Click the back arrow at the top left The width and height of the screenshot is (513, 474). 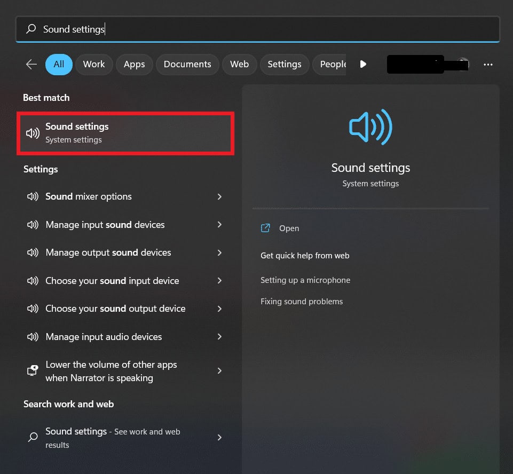[30, 64]
